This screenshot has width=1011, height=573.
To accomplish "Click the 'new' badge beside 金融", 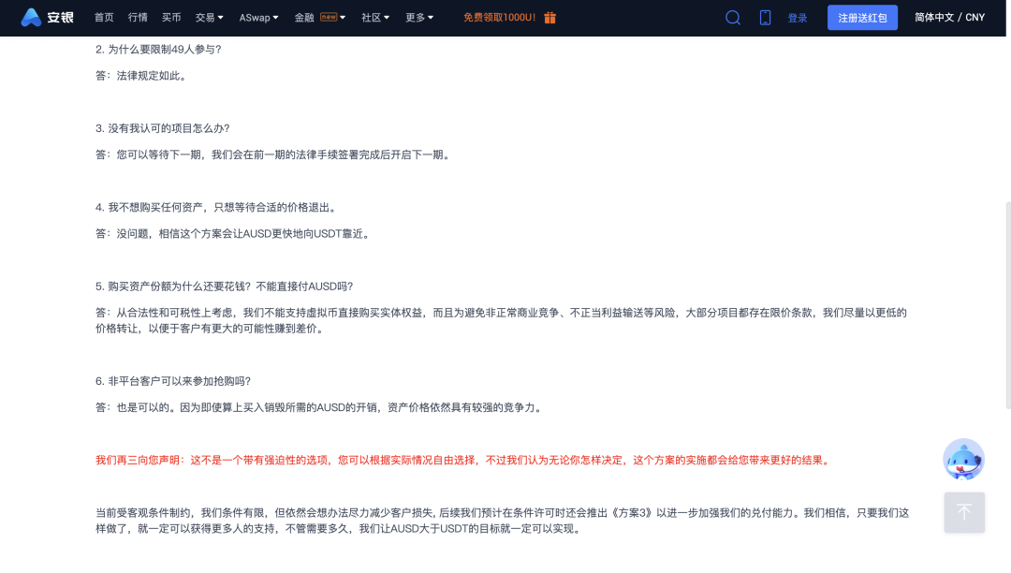I will (329, 17).
